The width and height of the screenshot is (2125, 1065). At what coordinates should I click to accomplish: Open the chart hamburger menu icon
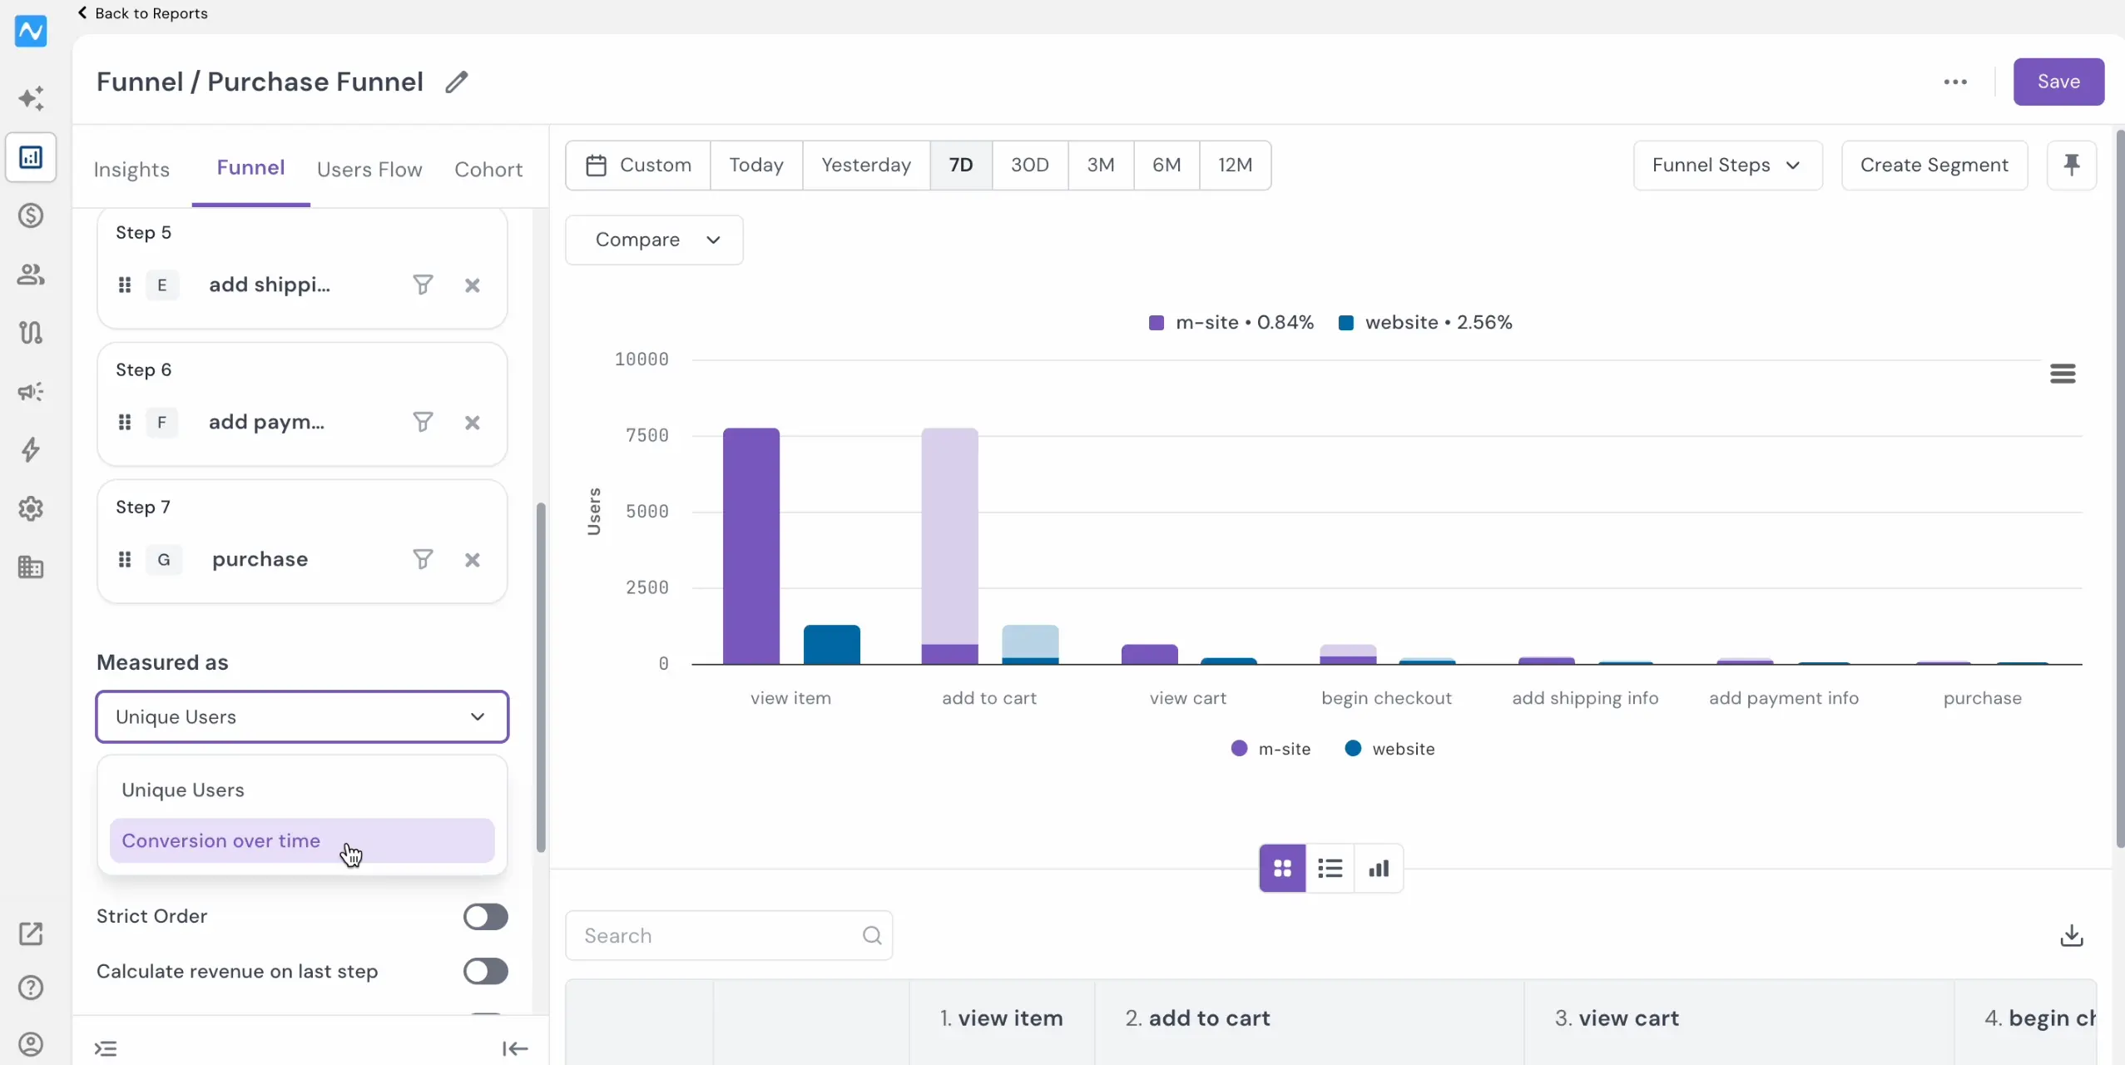click(x=2063, y=374)
